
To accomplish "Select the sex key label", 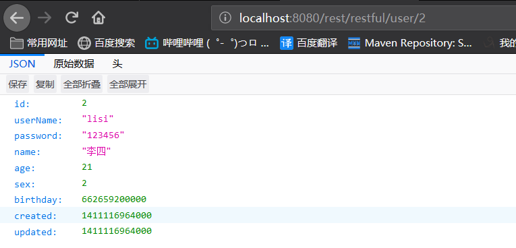I will coord(25,185).
